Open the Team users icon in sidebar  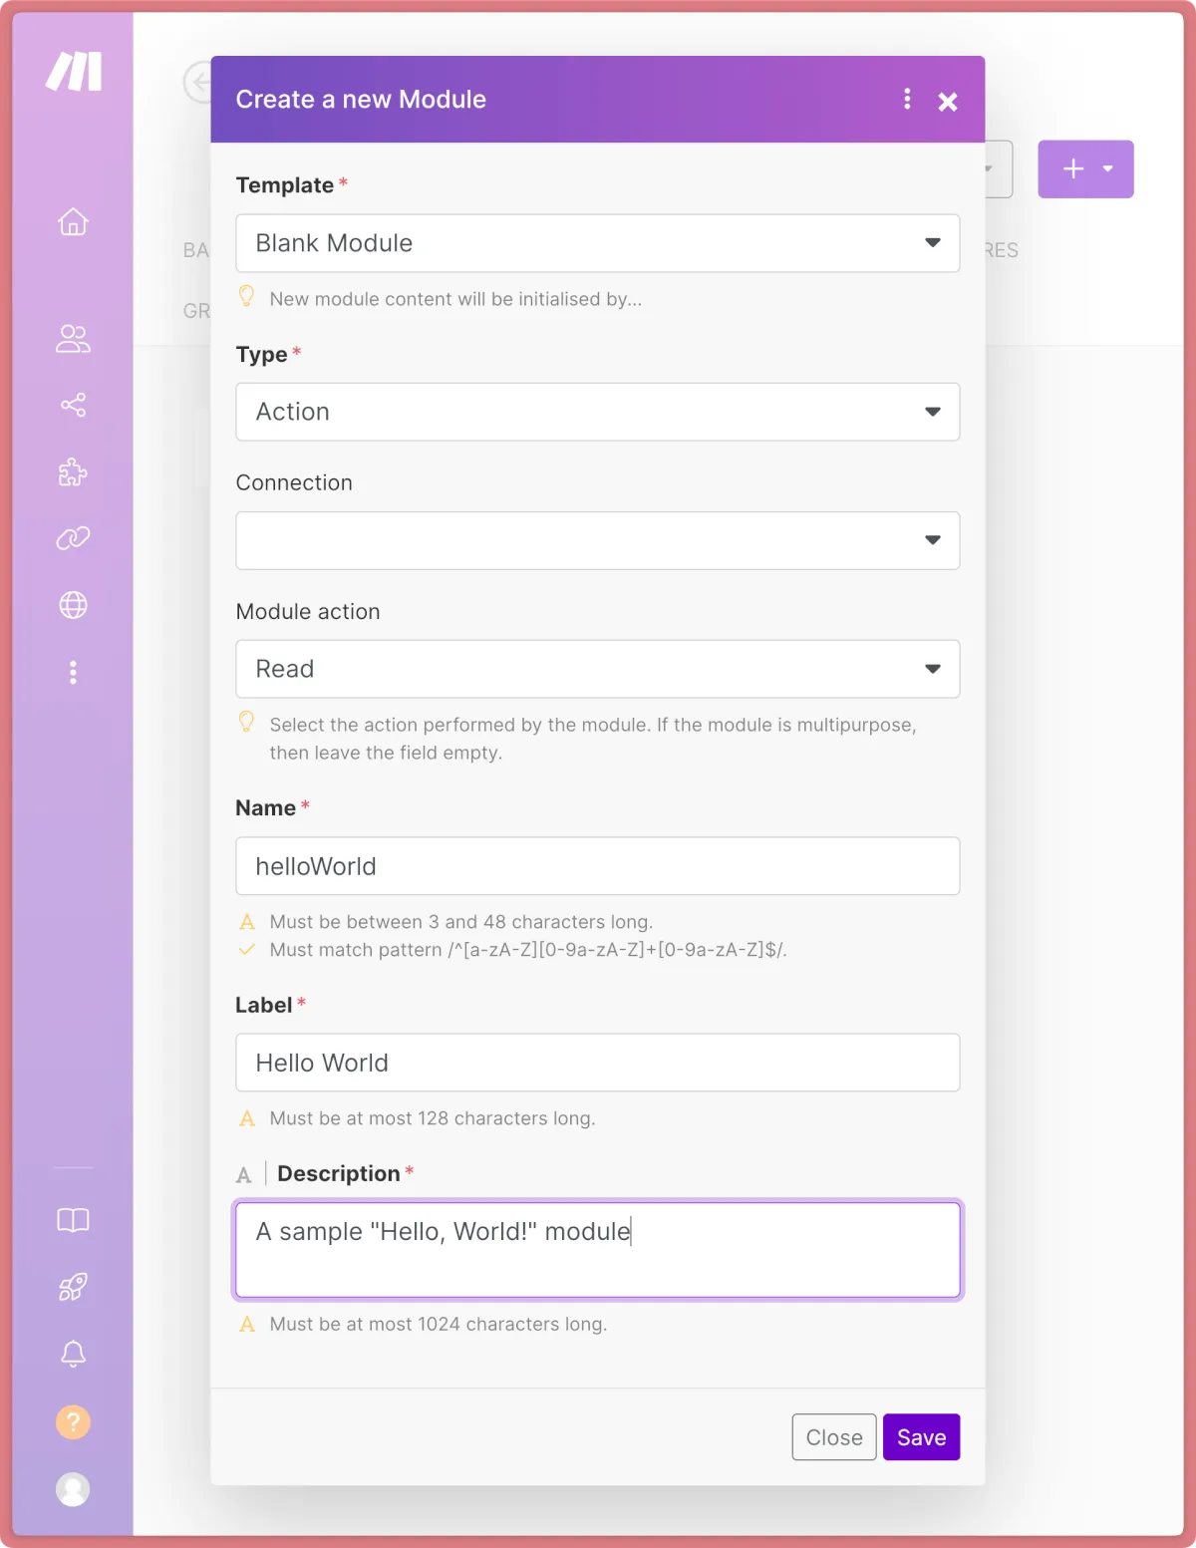pos(73,339)
